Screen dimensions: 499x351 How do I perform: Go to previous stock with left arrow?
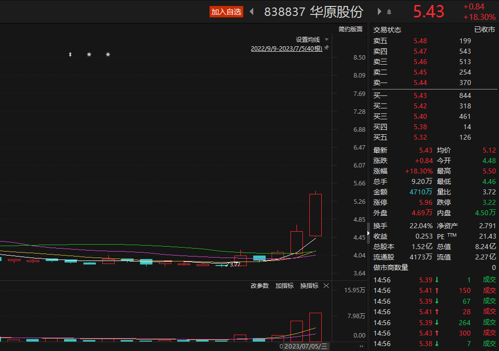click(252, 12)
